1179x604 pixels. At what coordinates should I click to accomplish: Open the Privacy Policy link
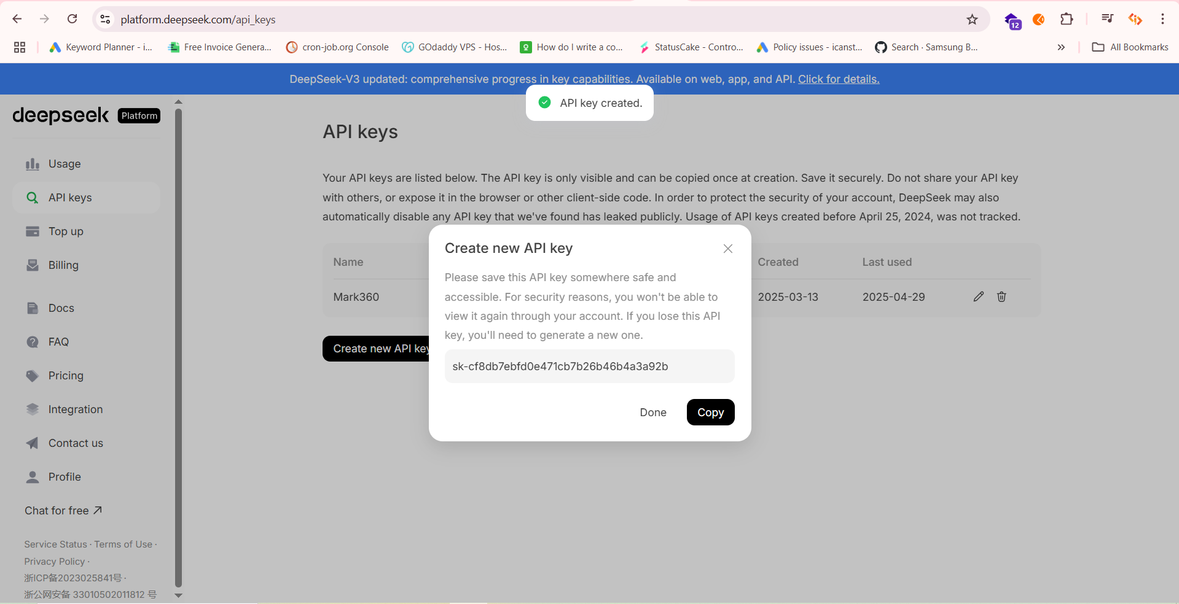[55, 562]
